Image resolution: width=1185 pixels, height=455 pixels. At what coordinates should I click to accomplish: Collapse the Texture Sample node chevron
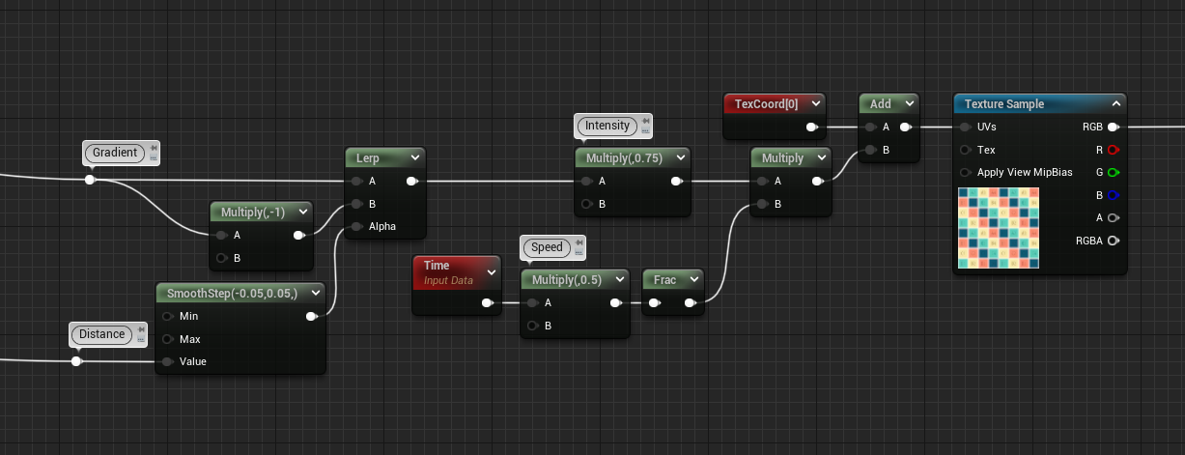(1115, 104)
